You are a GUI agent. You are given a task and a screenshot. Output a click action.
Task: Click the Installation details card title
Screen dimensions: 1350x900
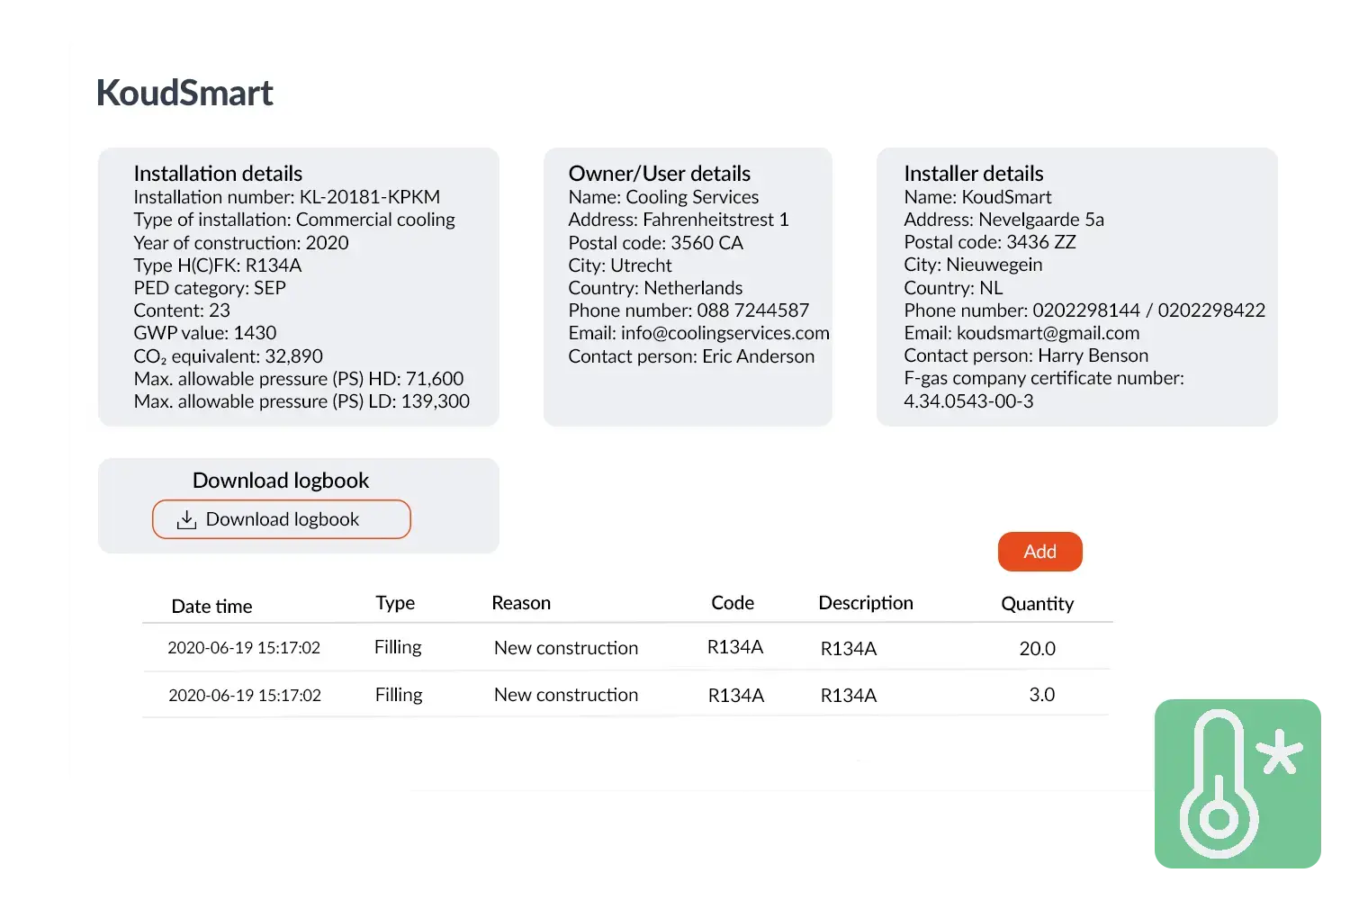pos(218,174)
